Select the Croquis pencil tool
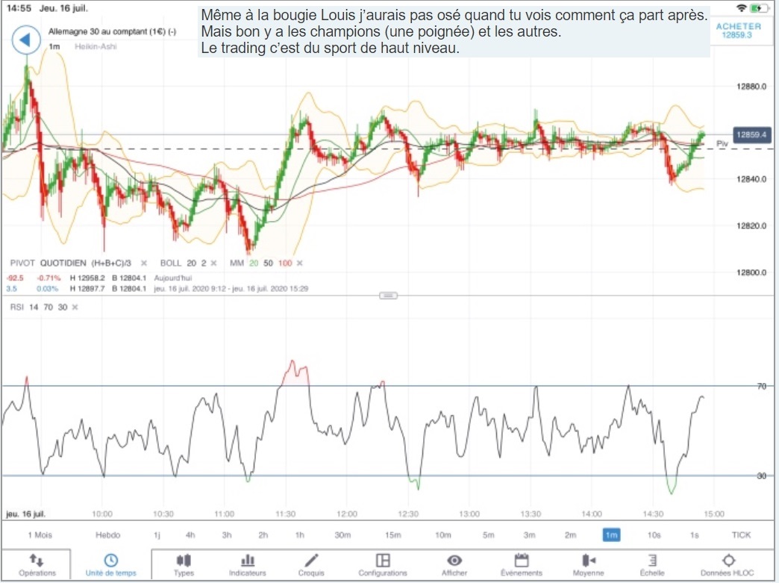 [x=311, y=564]
